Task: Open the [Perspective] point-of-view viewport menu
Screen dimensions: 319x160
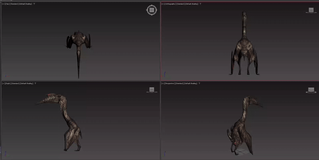Action: click(x=169, y=83)
